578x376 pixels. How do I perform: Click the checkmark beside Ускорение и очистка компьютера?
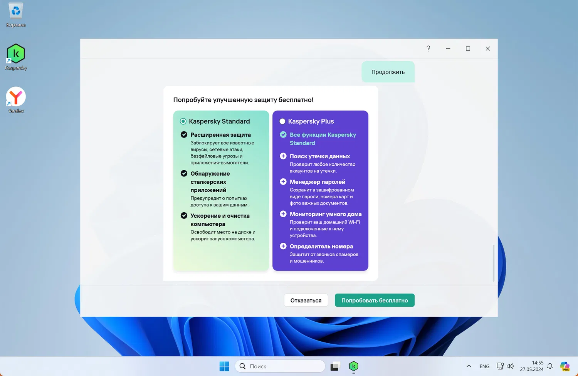184,215
